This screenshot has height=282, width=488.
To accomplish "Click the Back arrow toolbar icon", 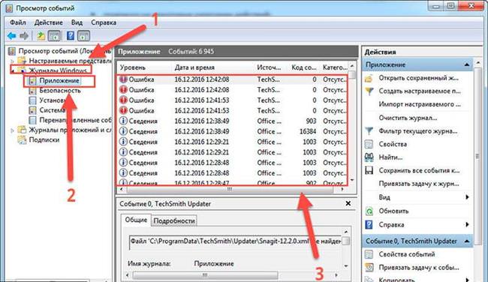I will pyautogui.click(x=12, y=36).
